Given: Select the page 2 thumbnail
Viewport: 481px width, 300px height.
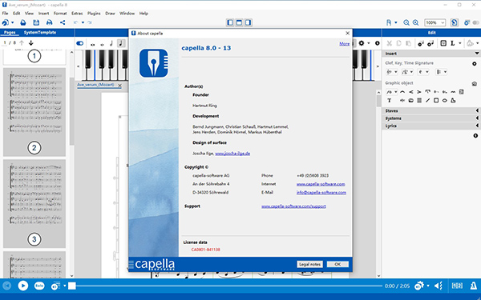Looking at the screenshot, I should pyautogui.click(x=34, y=112).
